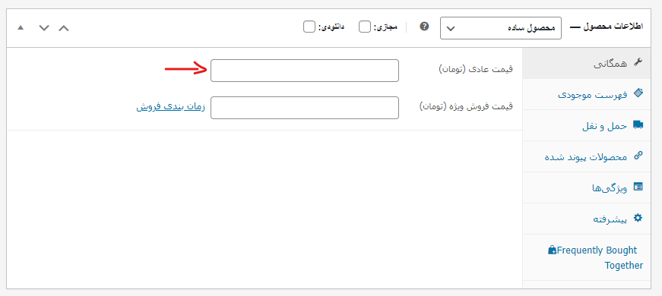Screen dimensions: 662x296
Task: Click the Frequently Bought Together bag icon
Action: pos(553,250)
